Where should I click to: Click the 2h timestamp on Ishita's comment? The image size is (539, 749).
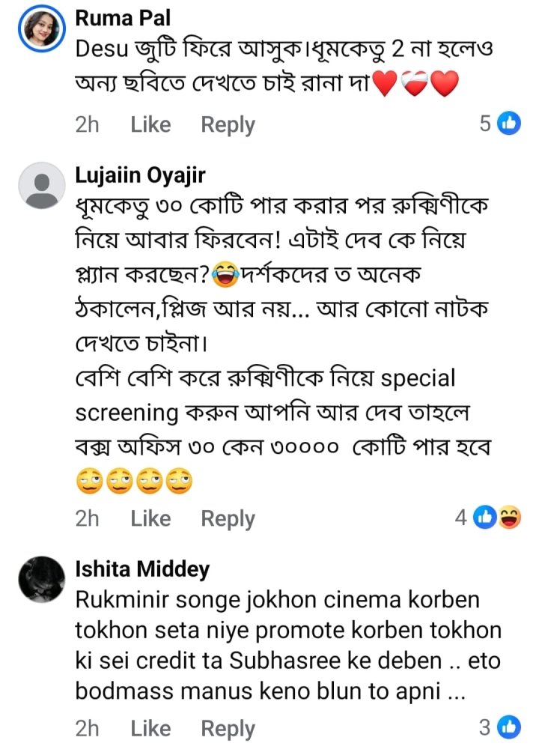(87, 728)
